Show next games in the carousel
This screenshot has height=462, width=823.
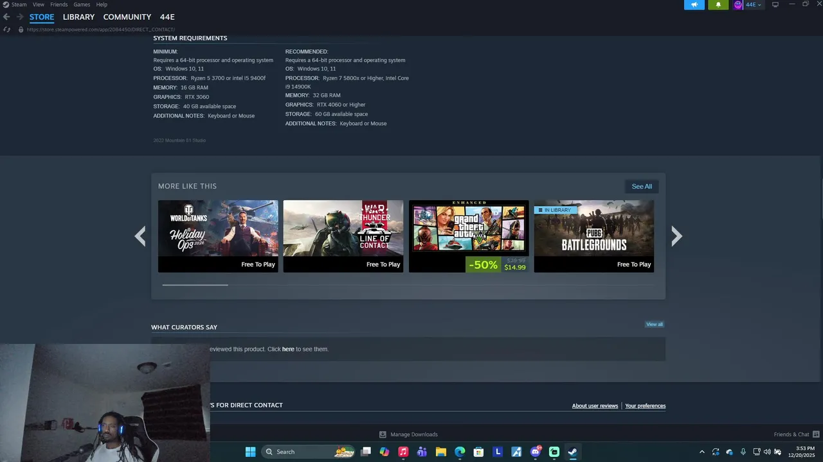pos(676,236)
